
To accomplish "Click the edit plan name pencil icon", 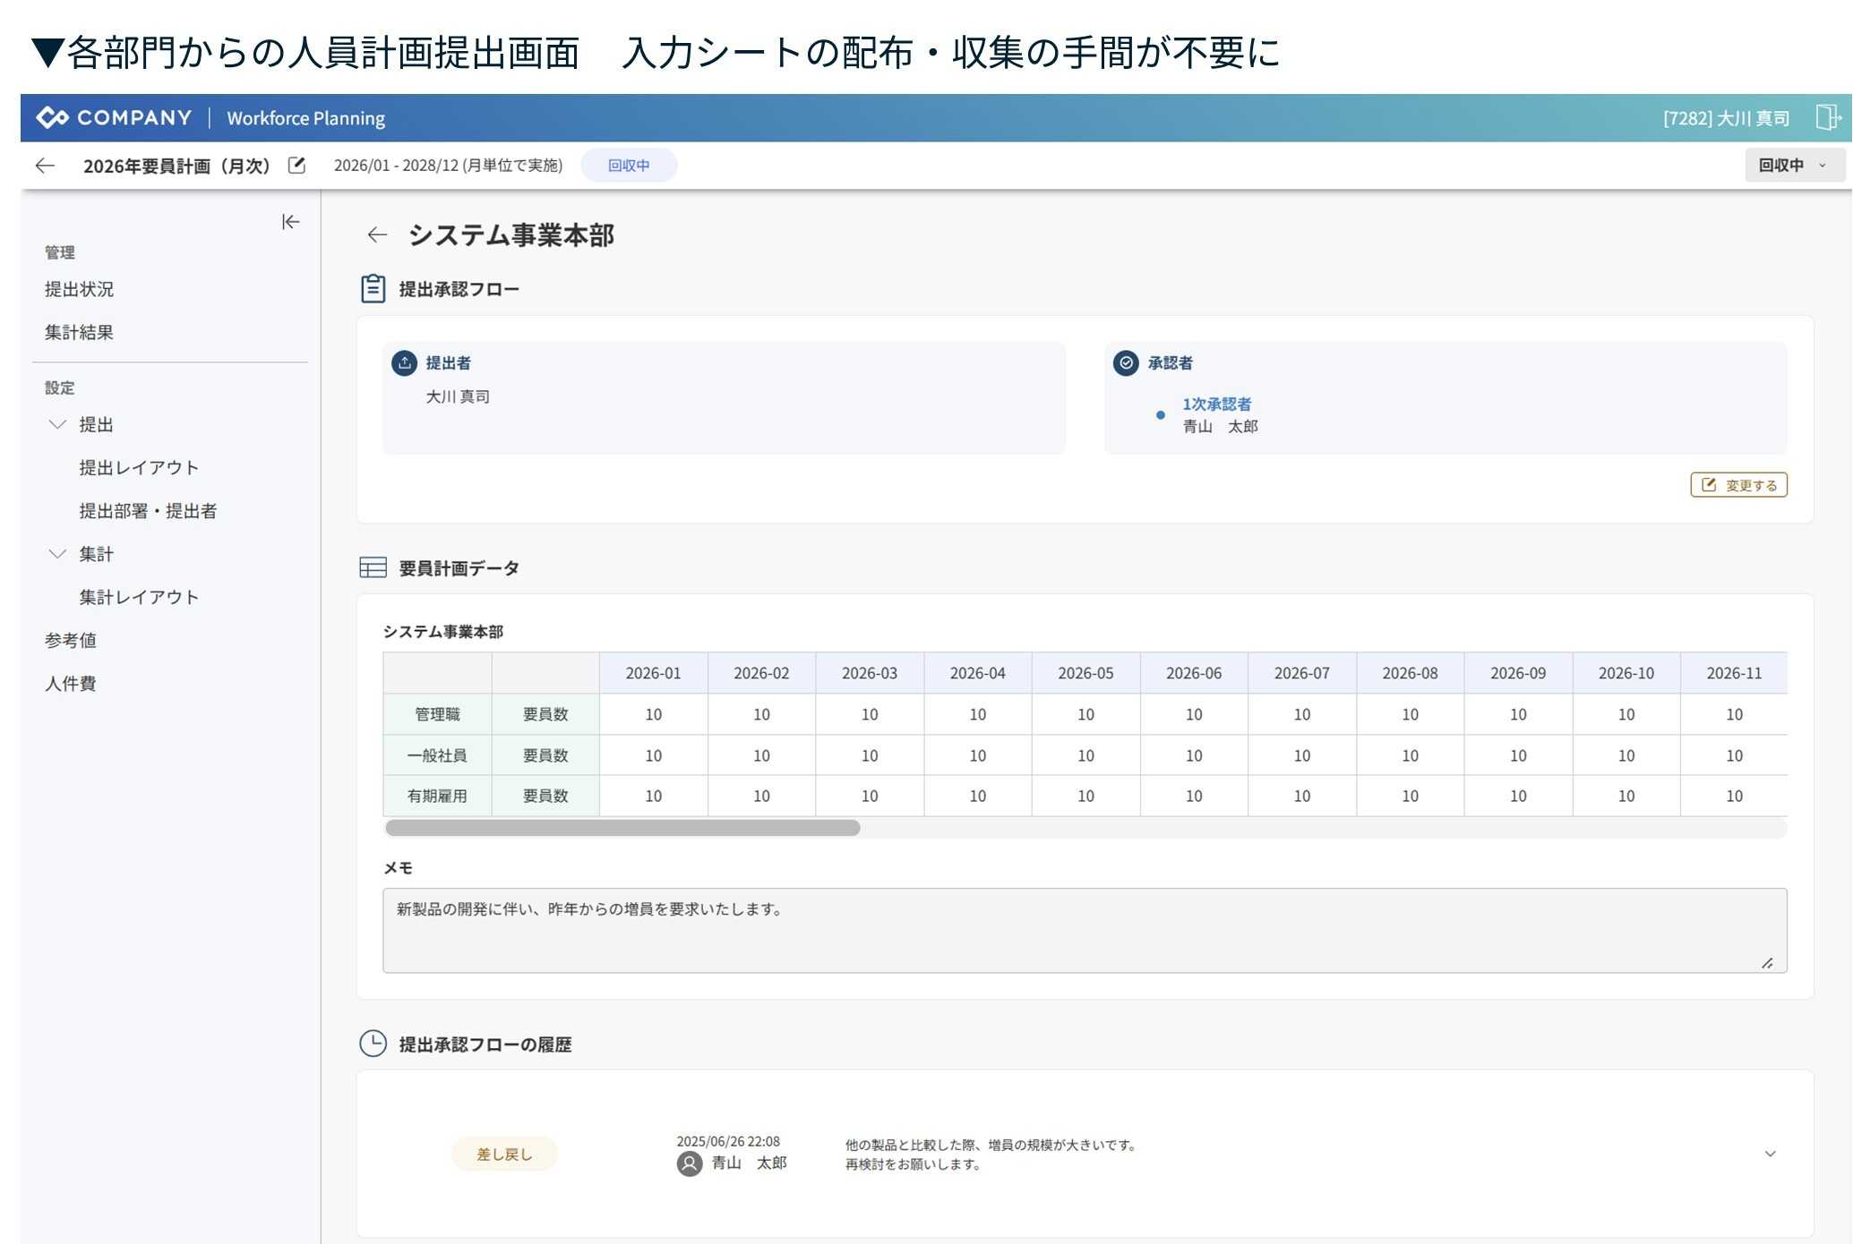I will point(296,166).
